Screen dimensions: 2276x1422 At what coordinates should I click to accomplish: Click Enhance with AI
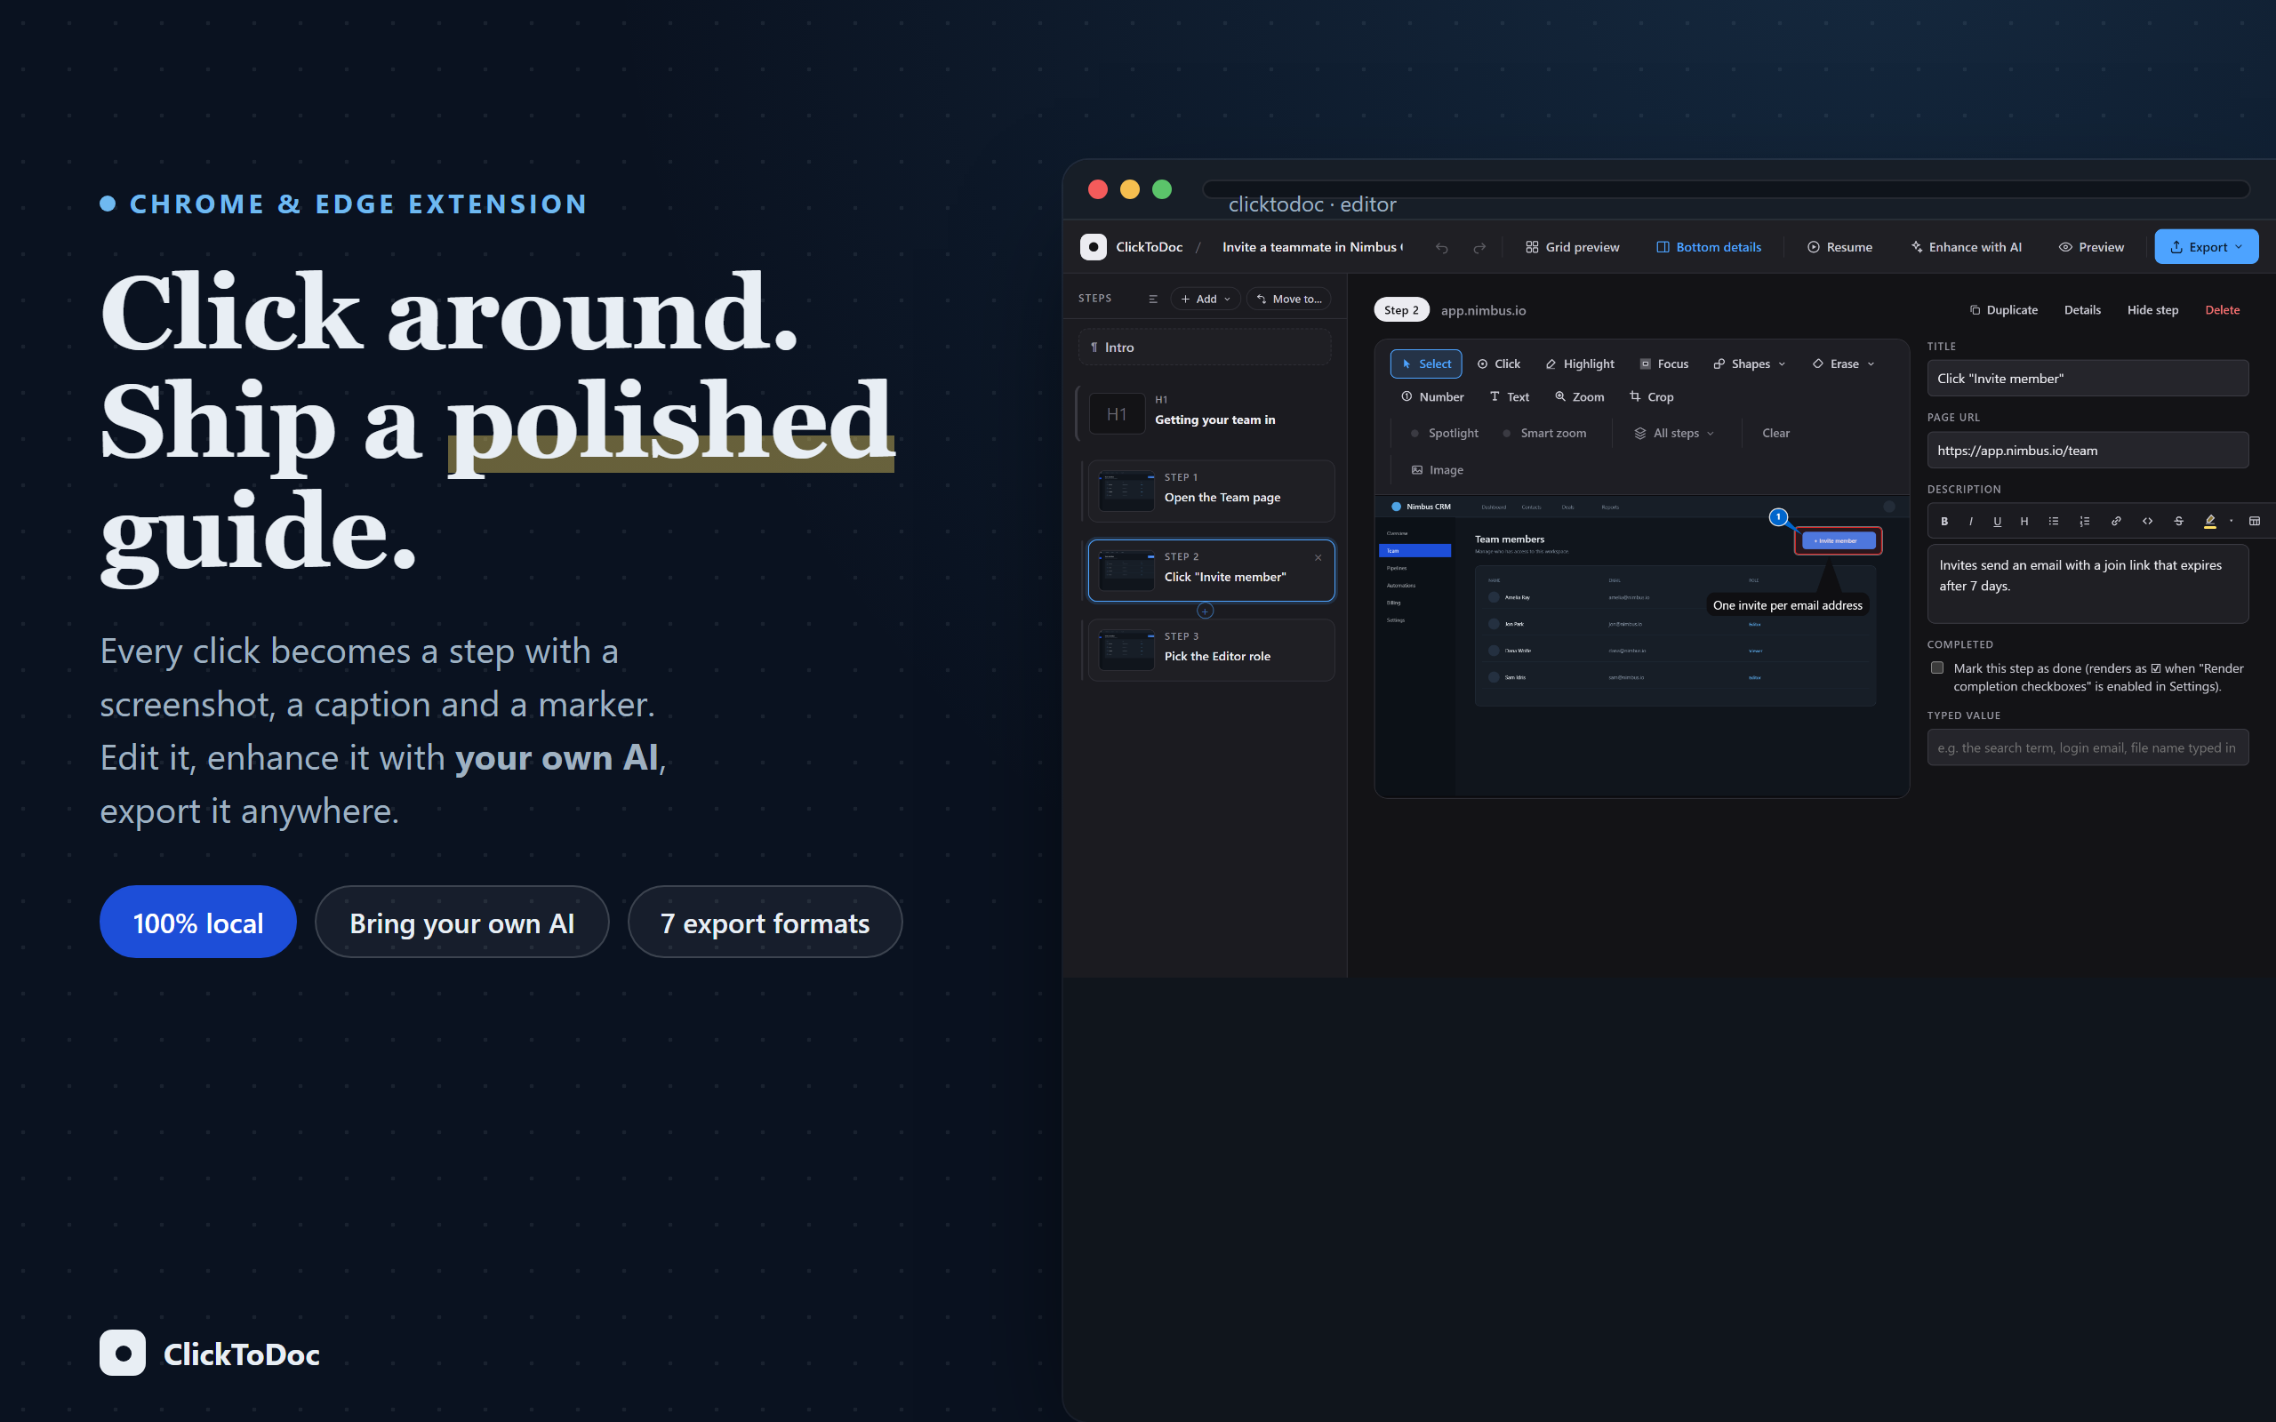coord(1966,247)
